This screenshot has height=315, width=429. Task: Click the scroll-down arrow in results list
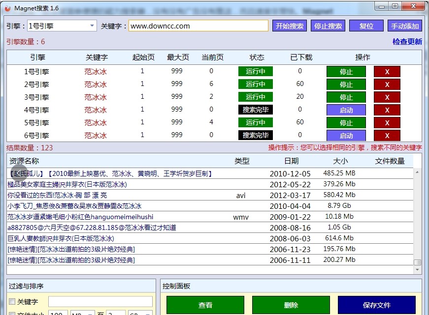(418, 270)
